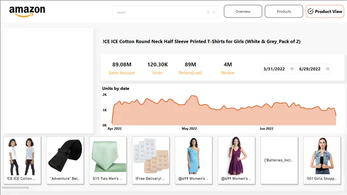Go to the Overview page
This screenshot has height=195, width=347.
coord(243,11)
